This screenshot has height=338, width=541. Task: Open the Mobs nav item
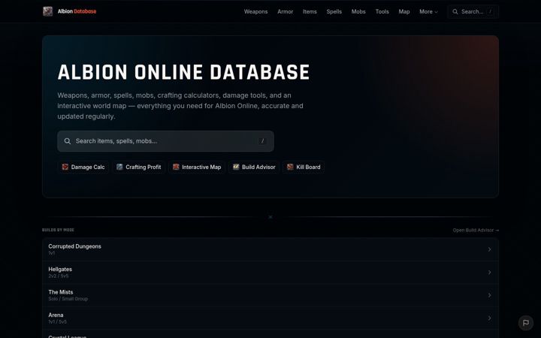[358, 12]
